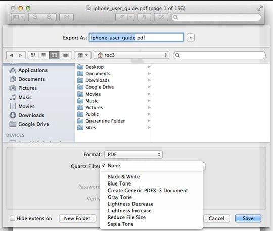Switch file browser to cover flow view
The height and width of the screenshot is (231, 273).
coord(65,55)
